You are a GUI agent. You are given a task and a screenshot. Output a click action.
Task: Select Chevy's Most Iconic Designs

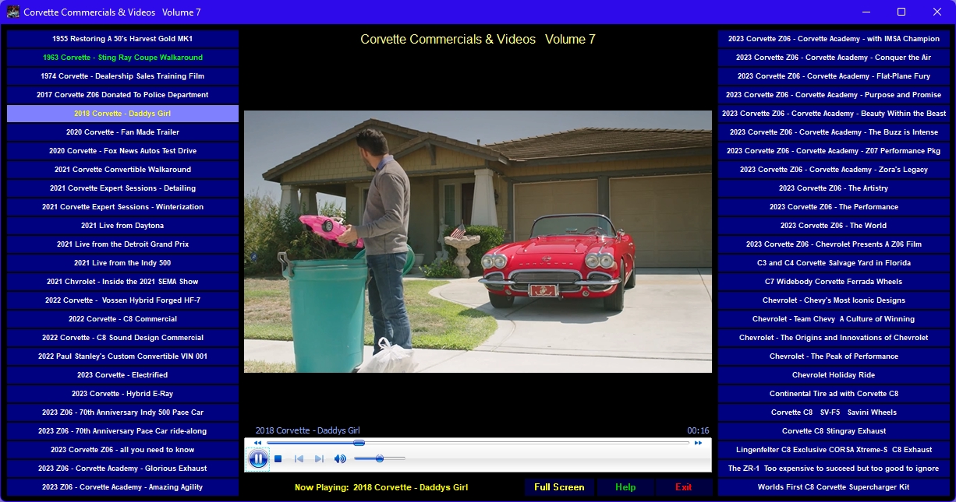(834, 300)
